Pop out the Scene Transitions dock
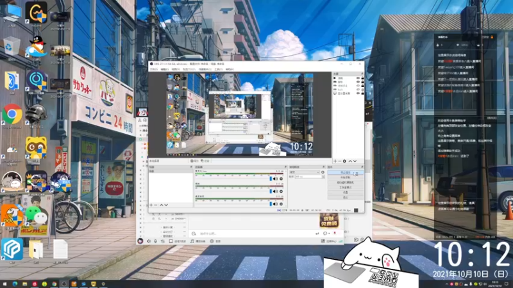The width and height of the screenshot is (513, 288). [324, 167]
